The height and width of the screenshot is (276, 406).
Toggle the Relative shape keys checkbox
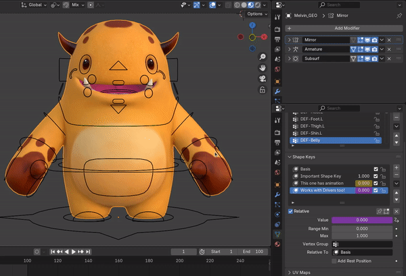(x=290, y=211)
